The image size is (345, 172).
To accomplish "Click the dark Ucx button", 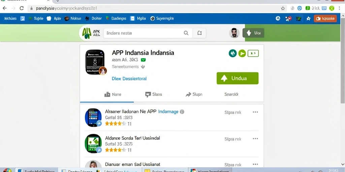I will tap(253, 33).
